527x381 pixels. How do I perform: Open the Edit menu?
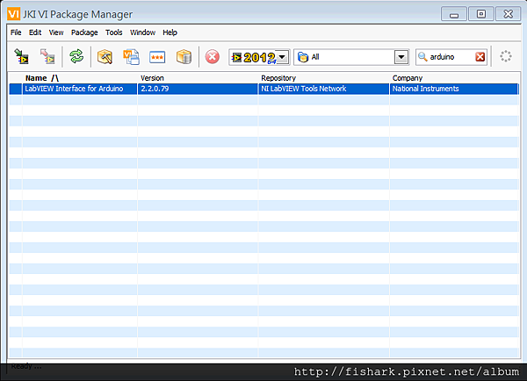[35, 32]
